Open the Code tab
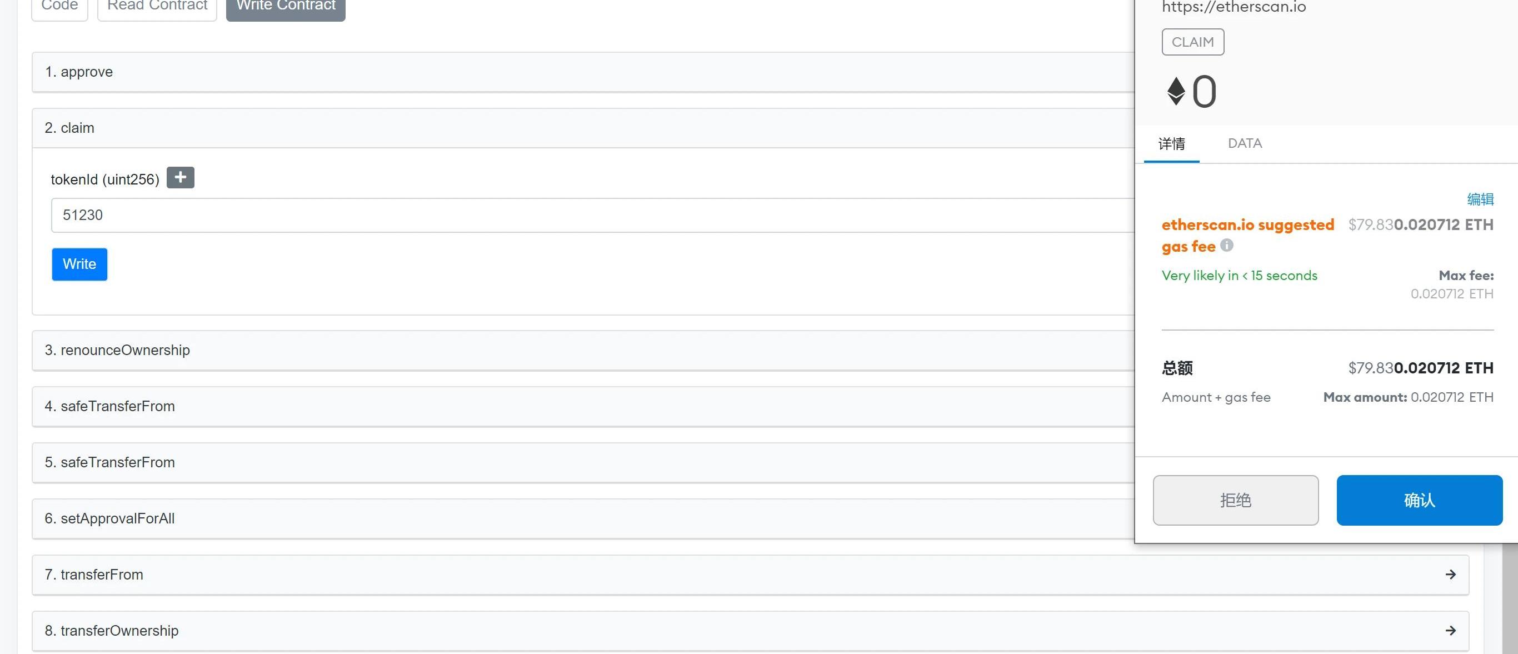Image resolution: width=1518 pixels, height=654 pixels. (x=59, y=6)
